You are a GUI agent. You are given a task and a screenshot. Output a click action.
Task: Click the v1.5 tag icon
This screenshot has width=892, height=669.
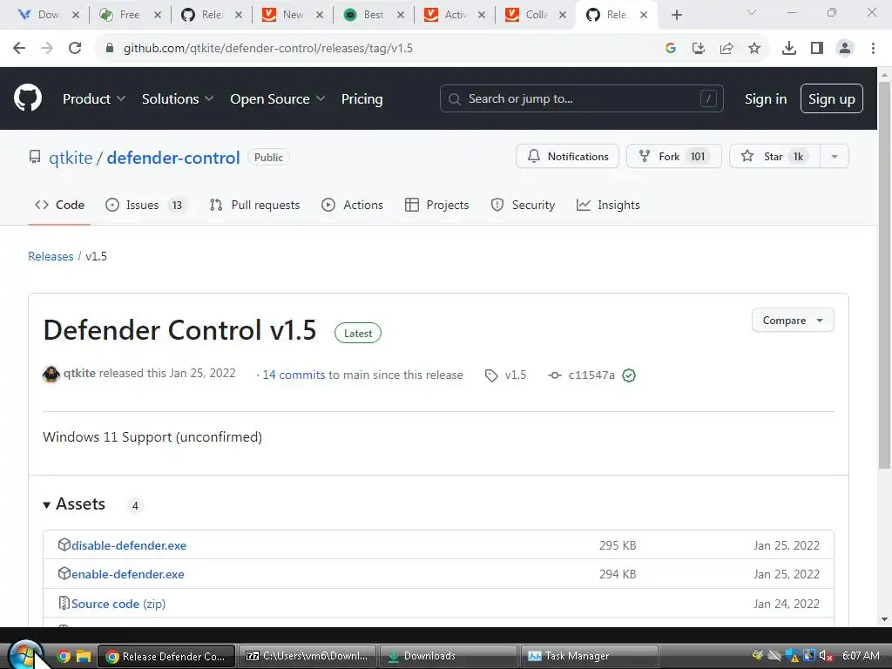[x=491, y=375]
